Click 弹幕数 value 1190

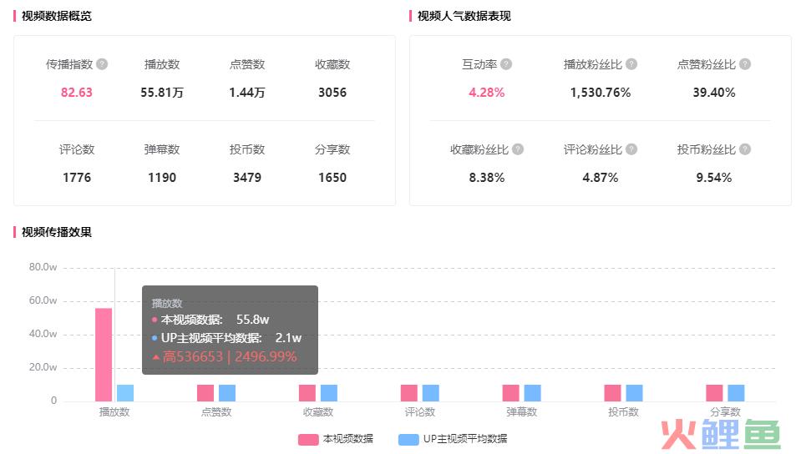coord(162,178)
